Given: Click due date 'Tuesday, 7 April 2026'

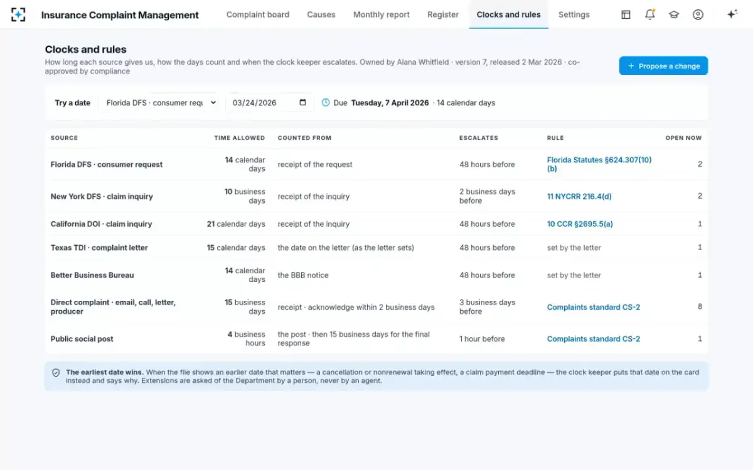Looking at the screenshot, I should [390, 103].
